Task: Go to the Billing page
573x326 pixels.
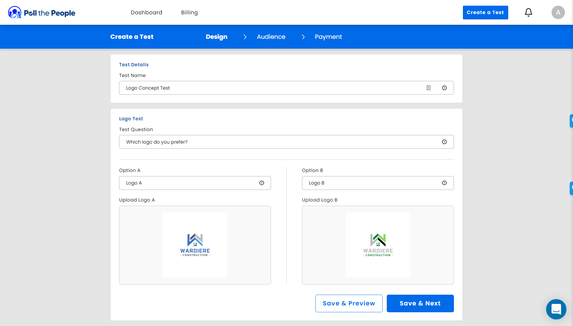Action: [x=189, y=12]
